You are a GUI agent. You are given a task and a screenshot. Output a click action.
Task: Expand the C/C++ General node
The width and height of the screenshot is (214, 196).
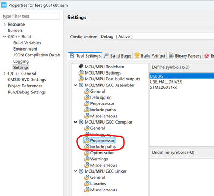point(5,73)
